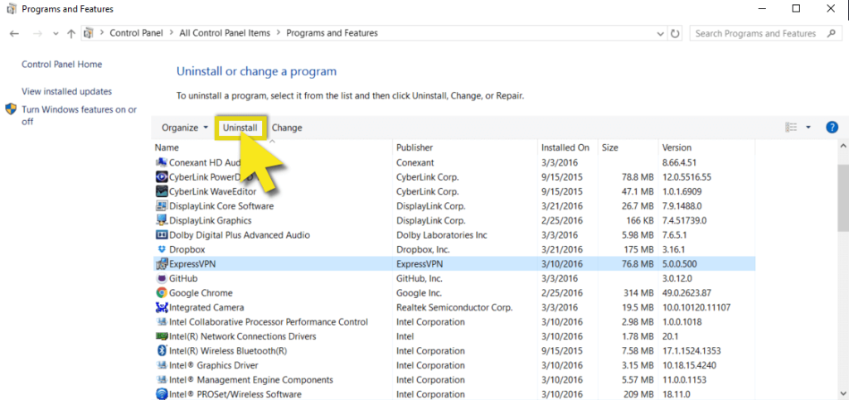This screenshot has height=400, width=849.
Task: Sort by the Installed On column header
Action: pos(568,147)
